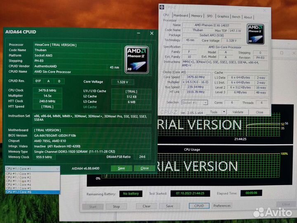Click the Close button in CPU-Z
297x223 pixels.
coord(259,112)
